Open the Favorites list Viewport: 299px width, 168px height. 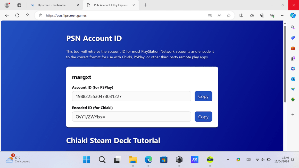(x=252, y=15)
